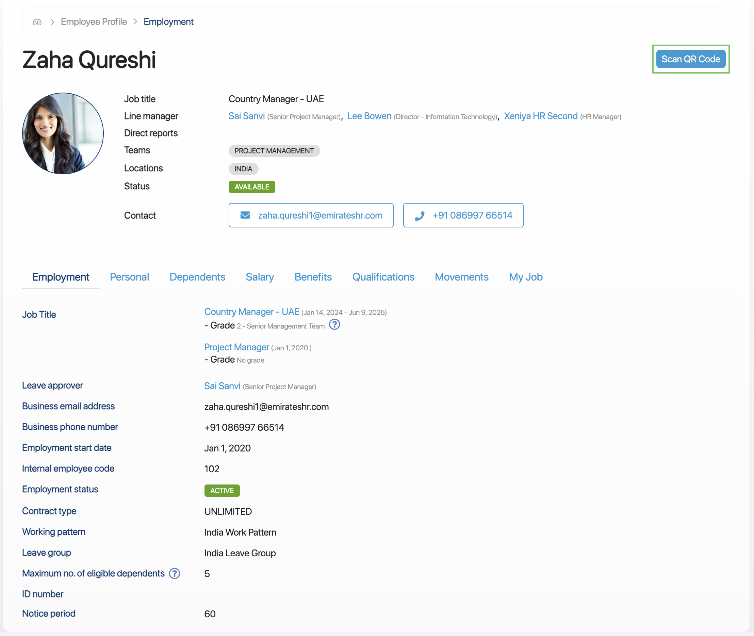This screenshot has height=636, width=754.
Task: Click Zaha Qureshi's profile photo
Action: tap(63, 133)
